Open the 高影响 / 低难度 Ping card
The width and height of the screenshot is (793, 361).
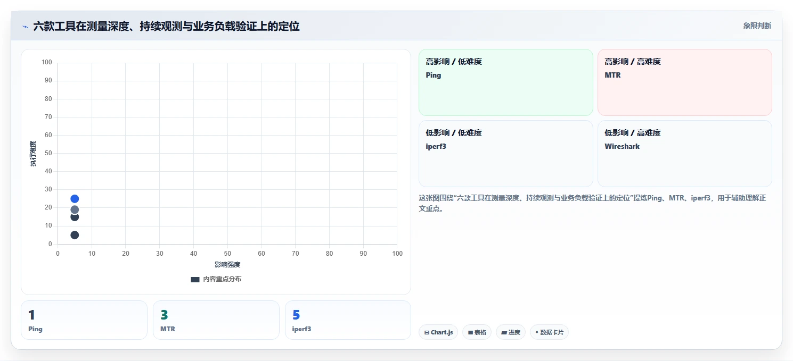[505, 82]
